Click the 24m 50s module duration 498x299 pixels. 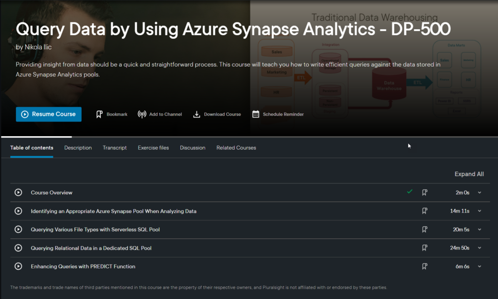coord(460,248)
